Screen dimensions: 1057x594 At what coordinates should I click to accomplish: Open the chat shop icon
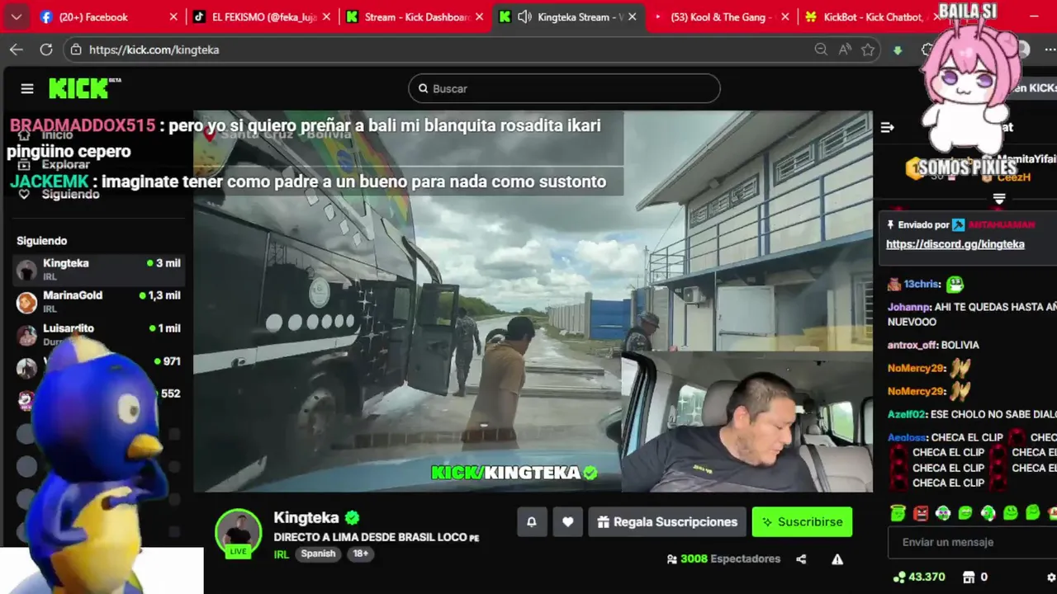tap(969, 577)
